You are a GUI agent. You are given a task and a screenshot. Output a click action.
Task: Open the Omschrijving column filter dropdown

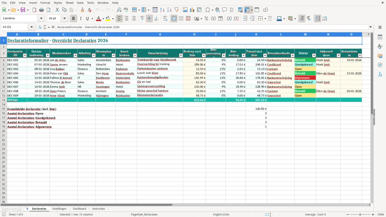point(181,56)
